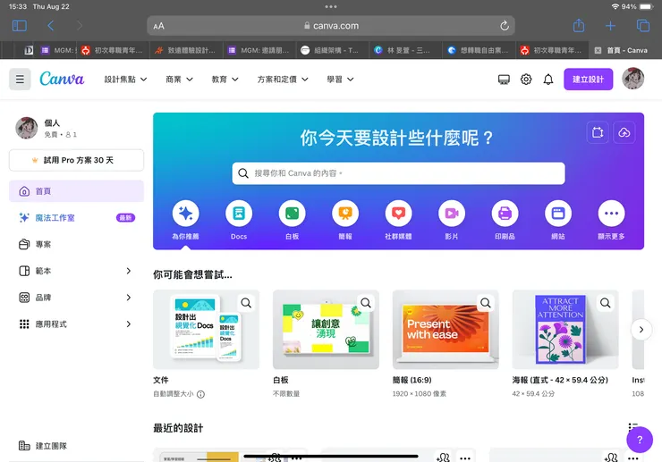Click upload cloud icon in banner
This screenshot has height=462, width=662.
[x=624, y=132]
